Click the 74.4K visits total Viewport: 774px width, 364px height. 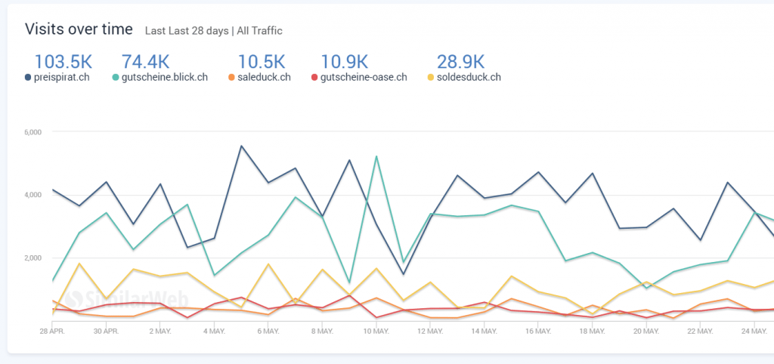point(146,62)
